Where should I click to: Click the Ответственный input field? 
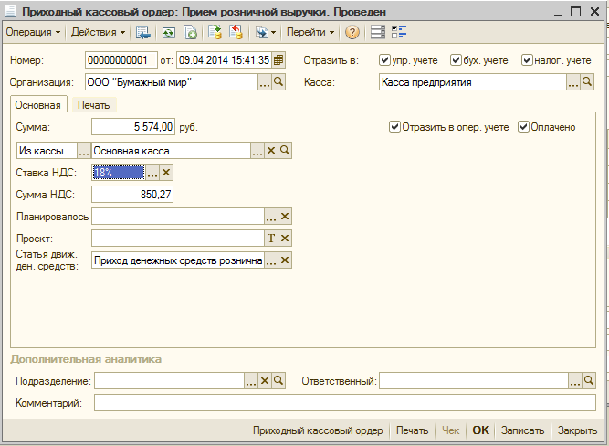[474, 381]
